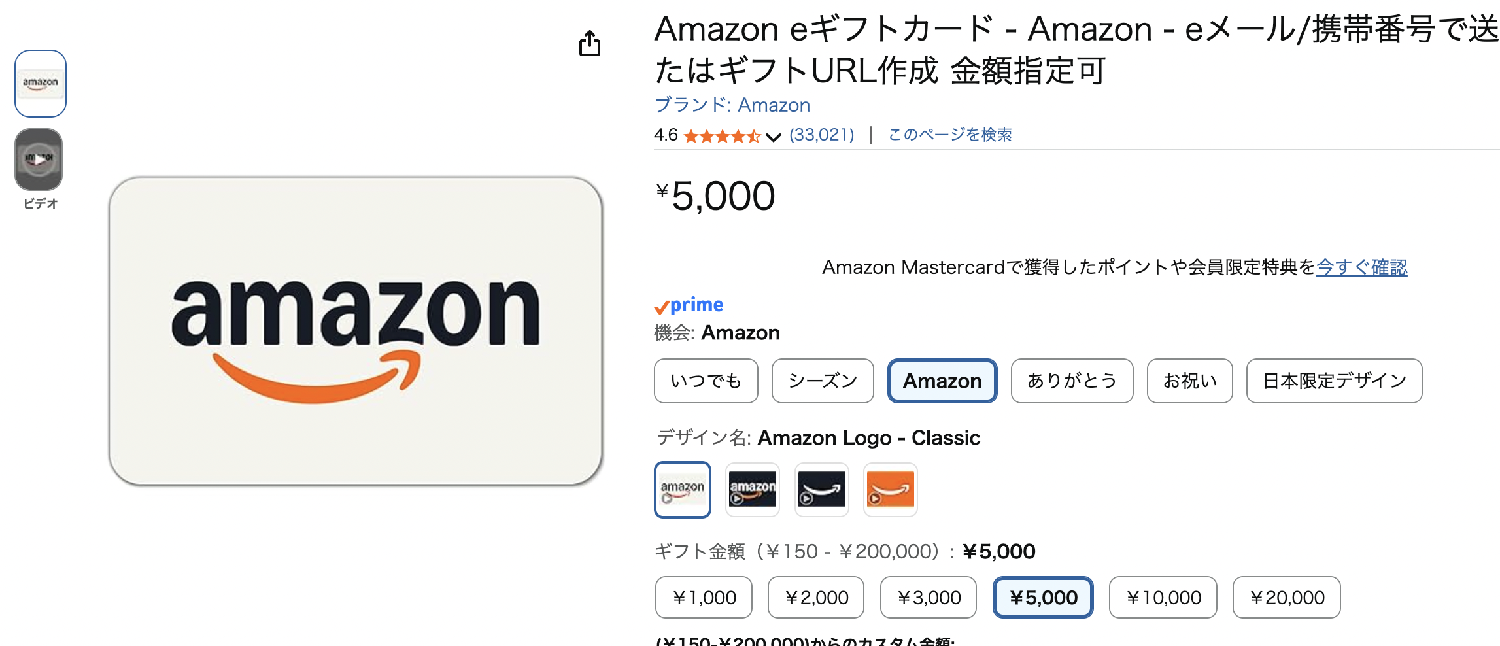Play the ビデオ product video thumbnail
Image resolution: width=1500 pixels, height=646 pixels.
pos(39,159)
